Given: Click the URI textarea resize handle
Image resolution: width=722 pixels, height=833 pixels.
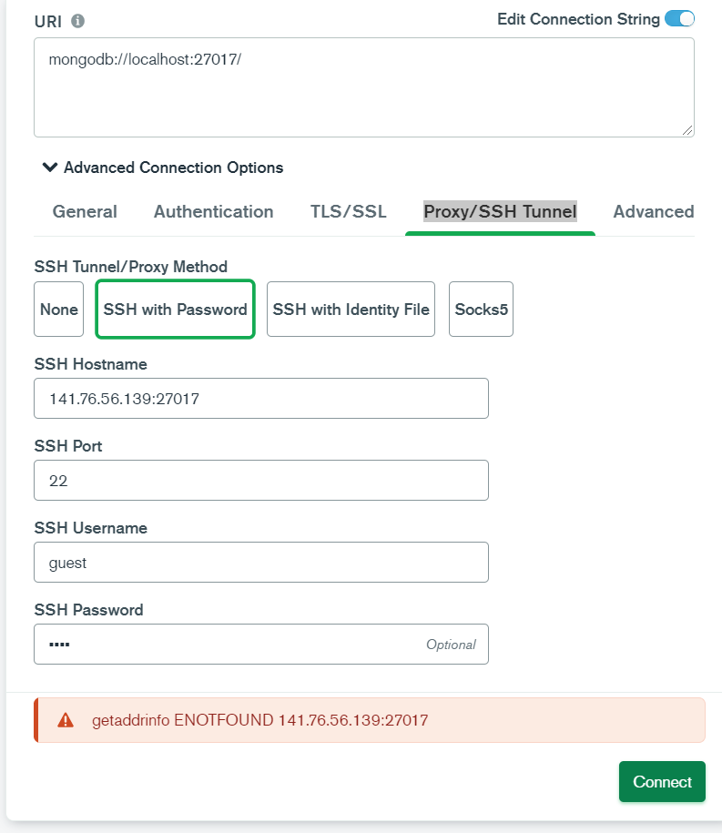Looking at the screenshot, I should pyautogui.click(x=687, y=130).
